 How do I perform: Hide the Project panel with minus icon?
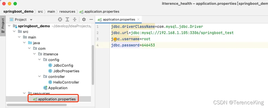pos(91,19)
